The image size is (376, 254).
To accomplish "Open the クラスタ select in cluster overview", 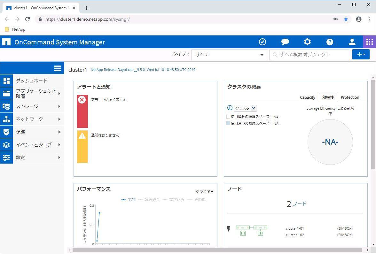I will pyautogui.click(x=245, y=108).
